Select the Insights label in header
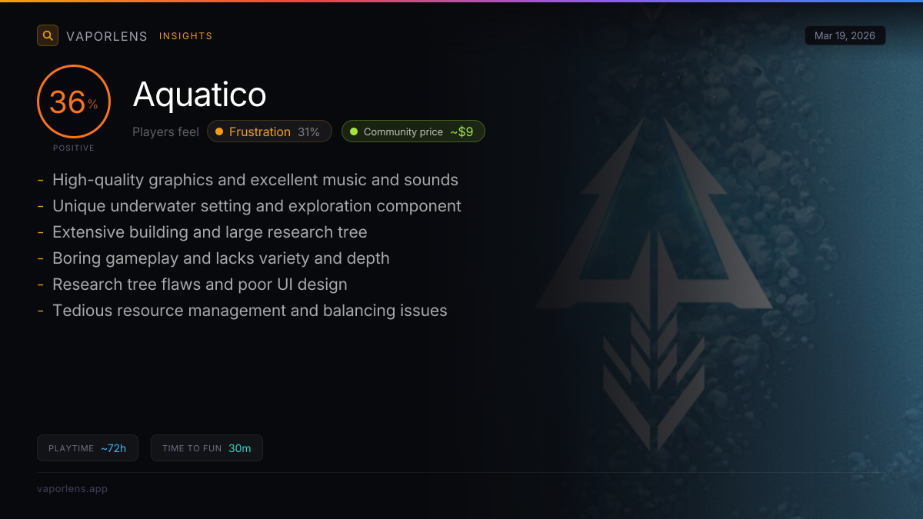This screenshot has width=923, height=519. [186, 36]
